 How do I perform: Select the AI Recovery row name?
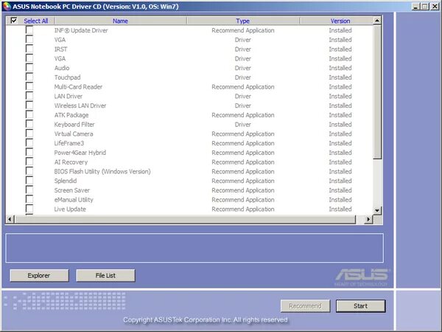(x=71, y=162)
